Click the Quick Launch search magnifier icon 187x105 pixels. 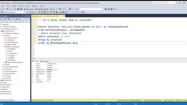pos(176,3)
